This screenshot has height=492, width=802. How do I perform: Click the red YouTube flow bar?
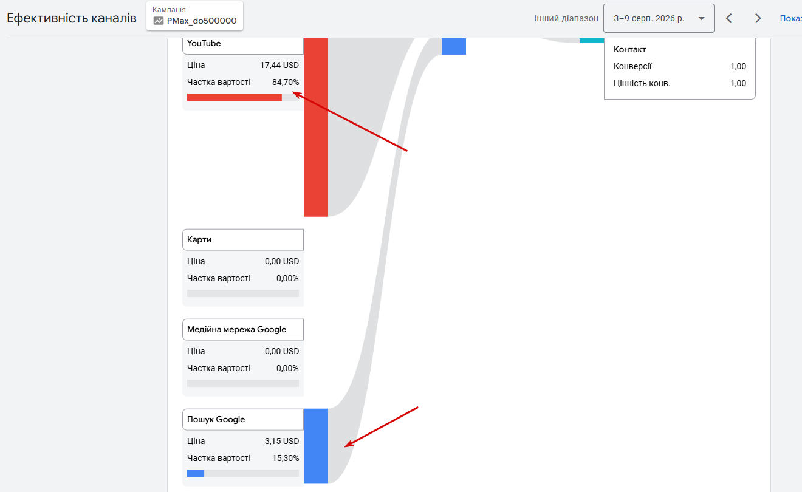pos(316,127)
